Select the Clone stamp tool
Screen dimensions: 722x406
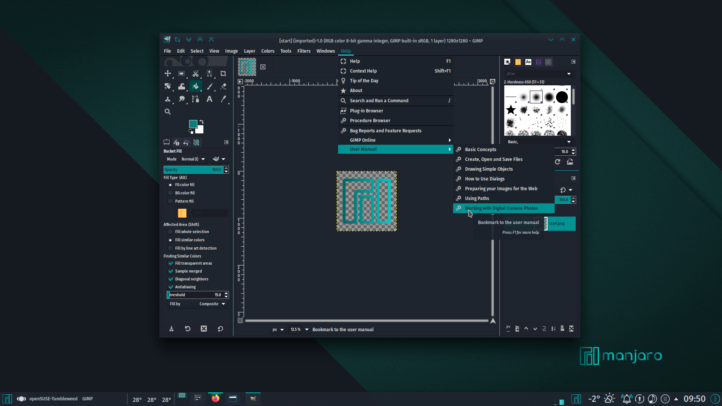tap(168, 99)
